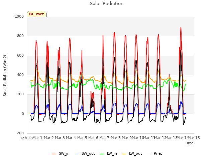Select the SW_in legend label
This screenshot has width=214, height=160.
click(x=64, y=153)
